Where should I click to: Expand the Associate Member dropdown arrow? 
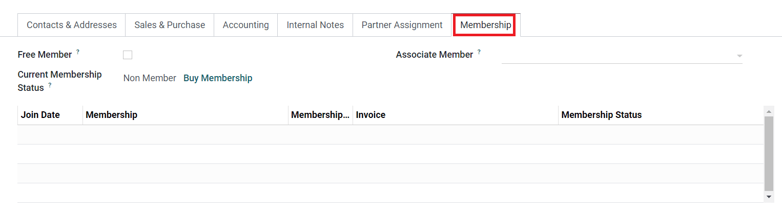pos(739,56)
